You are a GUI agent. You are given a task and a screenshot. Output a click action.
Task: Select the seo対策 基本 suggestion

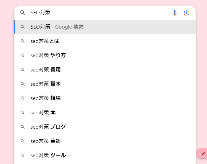(105, 84)
